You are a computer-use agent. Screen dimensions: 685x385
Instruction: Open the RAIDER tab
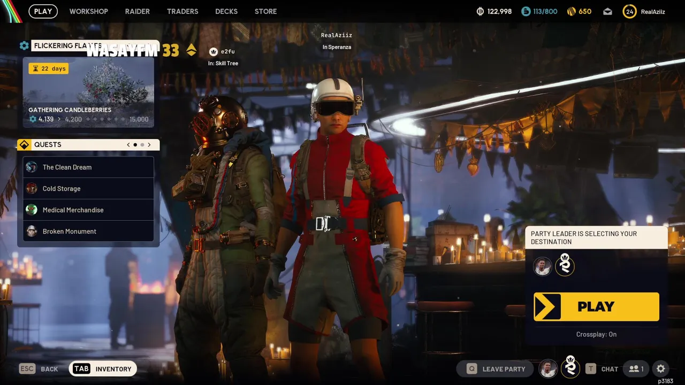point(138,11)
